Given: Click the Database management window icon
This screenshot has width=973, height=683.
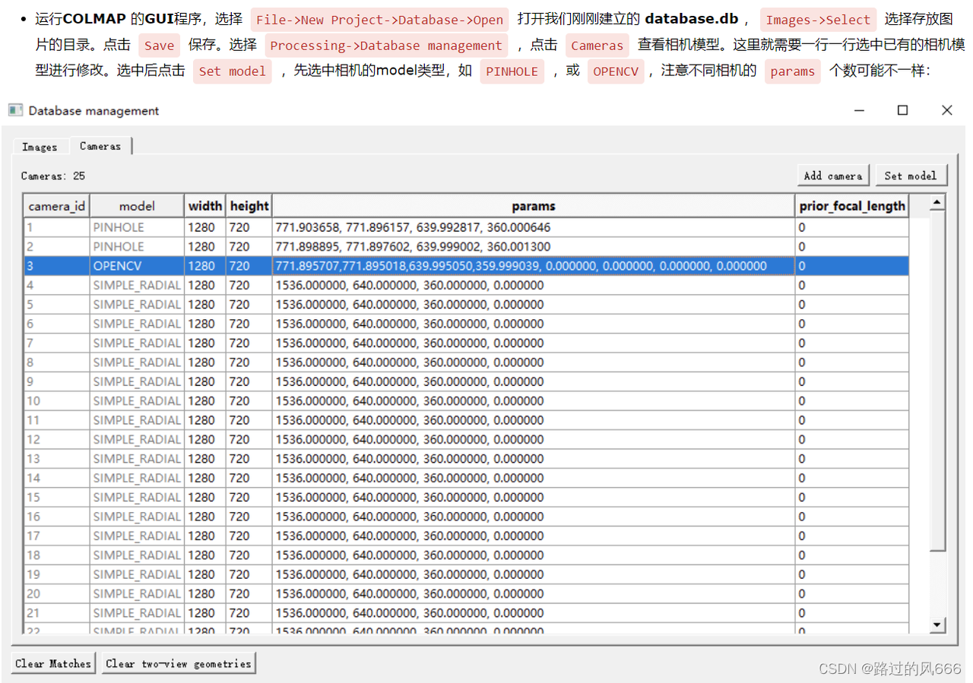Looking at the screenshot, I should pos(15,110).
